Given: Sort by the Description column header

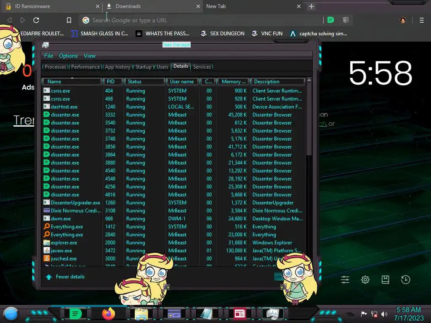Looking at the screenshot, I should tap(278, 82).
